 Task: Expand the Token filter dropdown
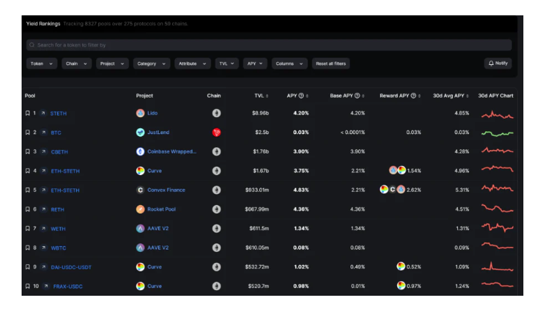click(x=42, y=63)
